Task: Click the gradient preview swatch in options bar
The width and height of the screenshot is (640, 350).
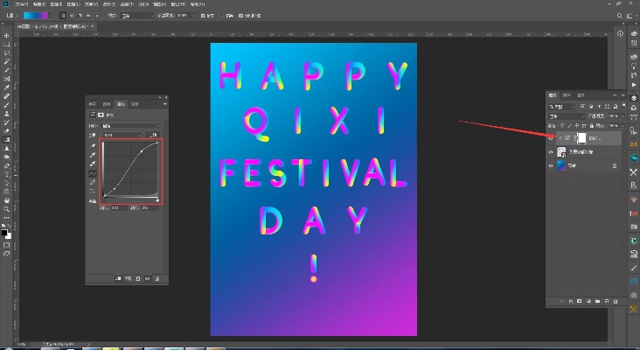Action: 35,16
